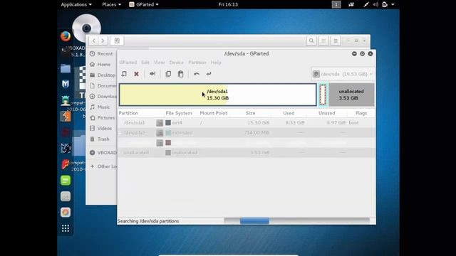
Task: Select the unallocated row in partition table
Action: pos(247,152)
